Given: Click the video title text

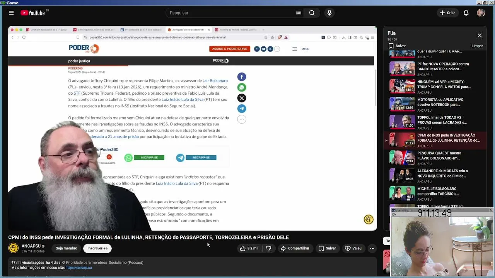Looking at the screenshot, I should (148, 237).
